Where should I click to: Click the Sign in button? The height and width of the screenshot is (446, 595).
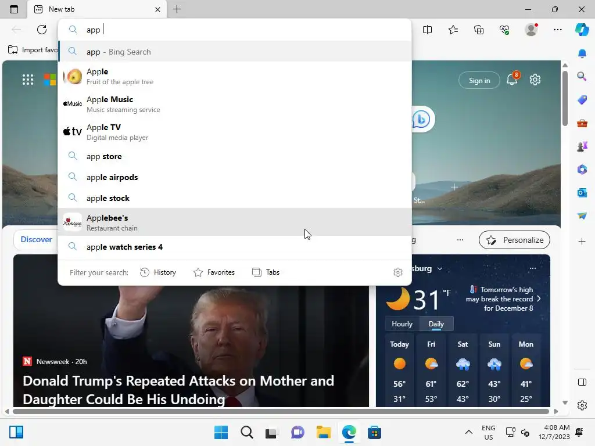(479, 80)
